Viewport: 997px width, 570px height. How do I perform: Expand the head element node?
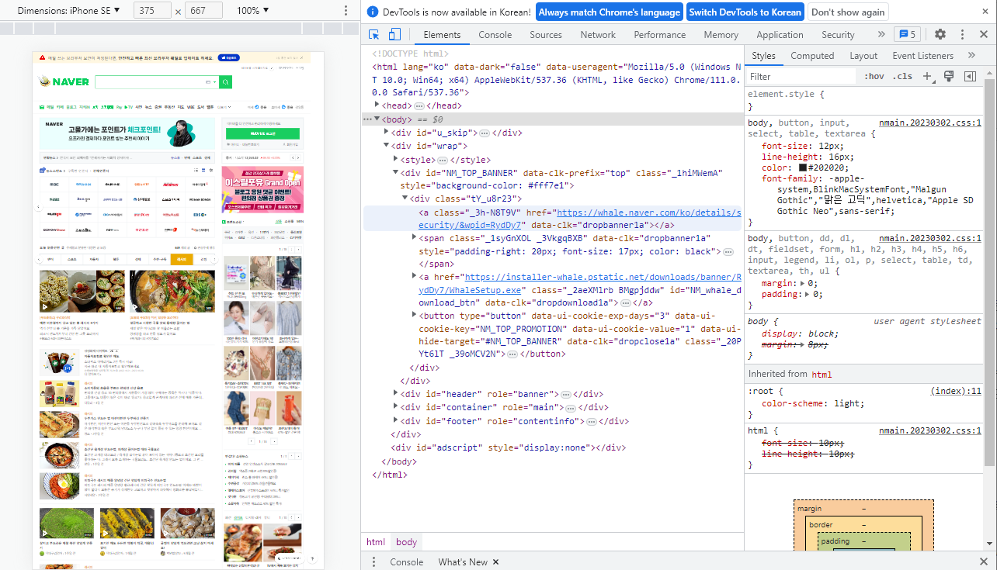(377, 105)
